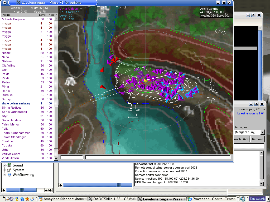Select the Sentry row
270x202 pixels.
click(27, 99)
